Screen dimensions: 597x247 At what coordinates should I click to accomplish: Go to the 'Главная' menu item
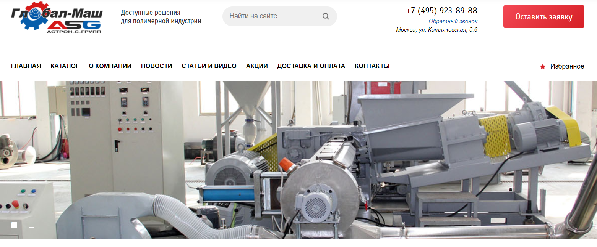(26, 66)
